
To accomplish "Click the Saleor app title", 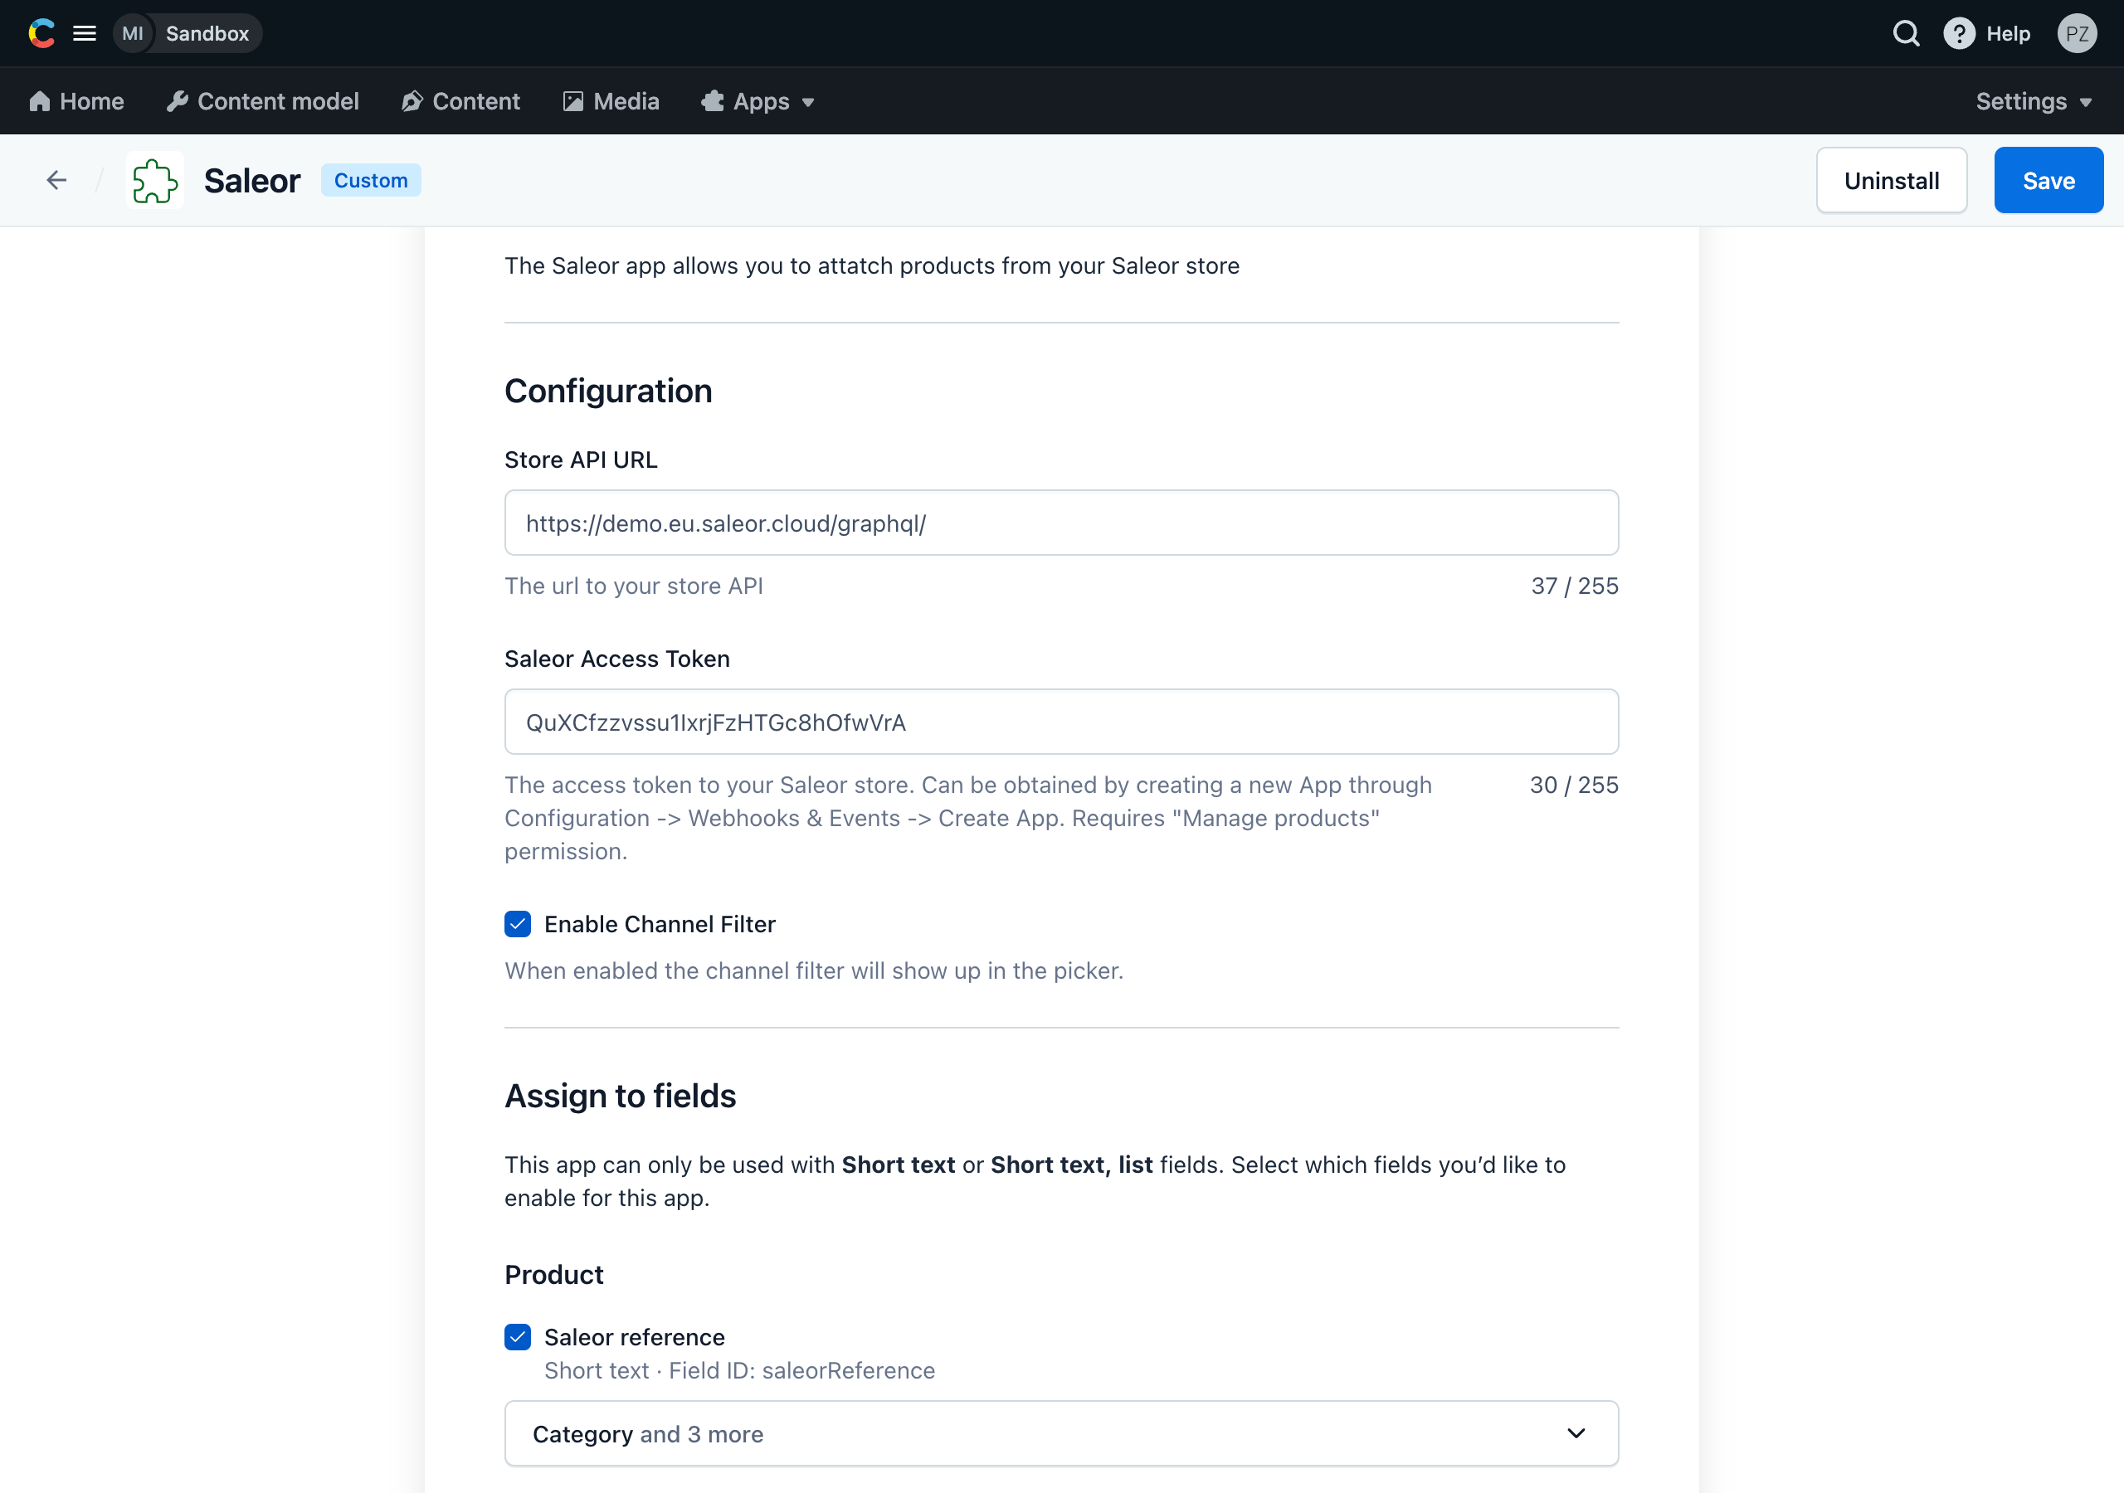I will (251, 180).
